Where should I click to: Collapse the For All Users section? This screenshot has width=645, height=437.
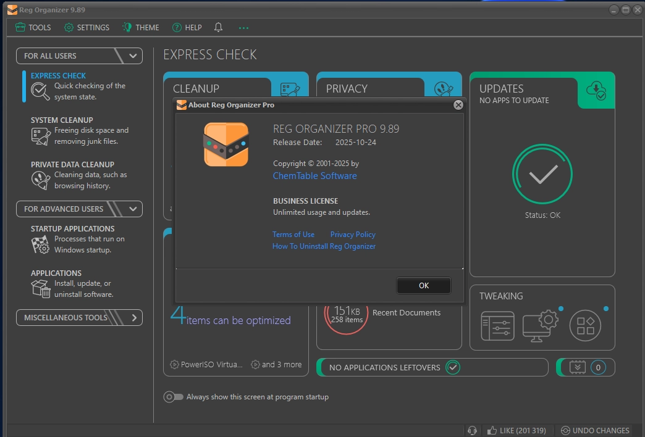(x=133, y=56)
